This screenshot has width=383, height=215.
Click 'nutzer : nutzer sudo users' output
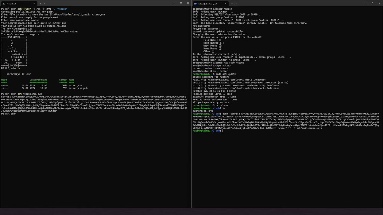pos(210,68)
